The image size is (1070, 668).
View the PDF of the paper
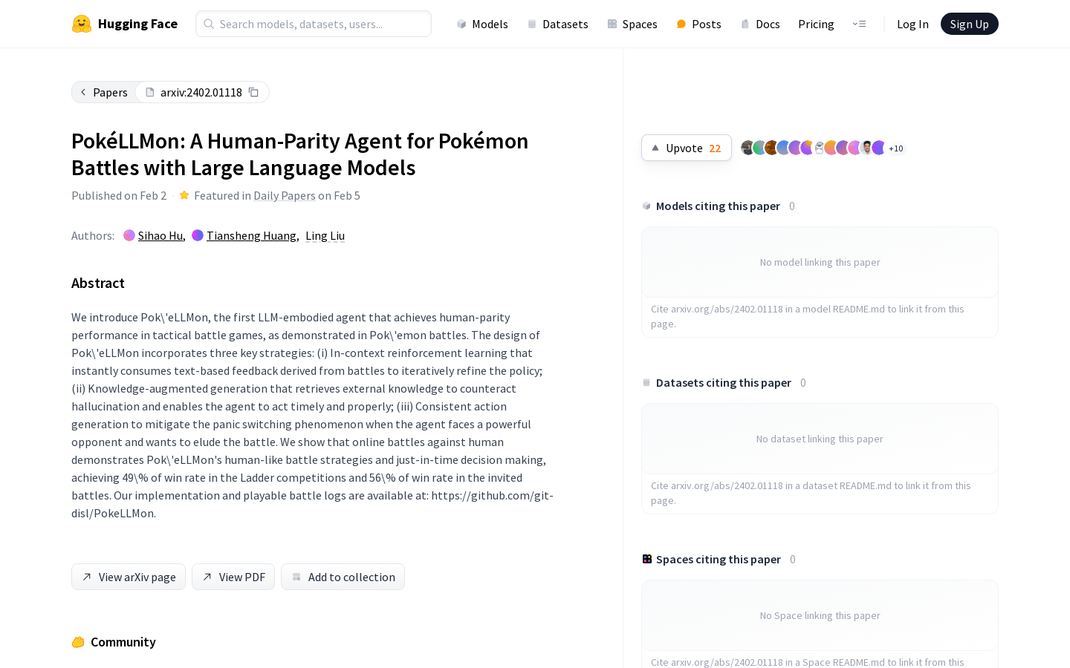click(x=233, y=577)
